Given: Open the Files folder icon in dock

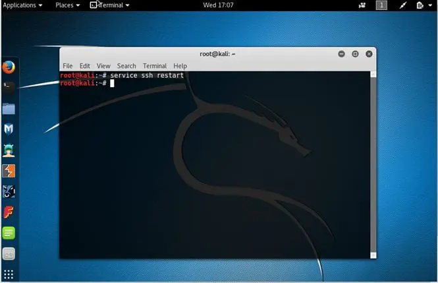Looking at the screenshot, I should (9, 108).
